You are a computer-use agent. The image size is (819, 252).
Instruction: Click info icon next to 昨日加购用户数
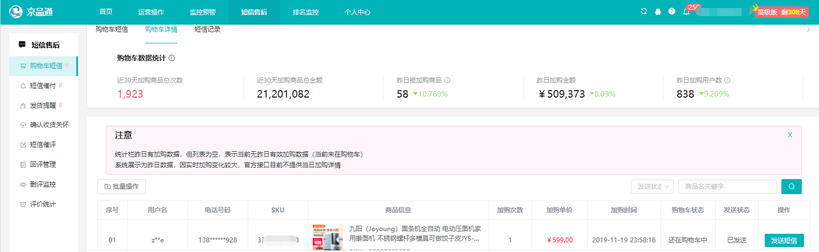727,80
